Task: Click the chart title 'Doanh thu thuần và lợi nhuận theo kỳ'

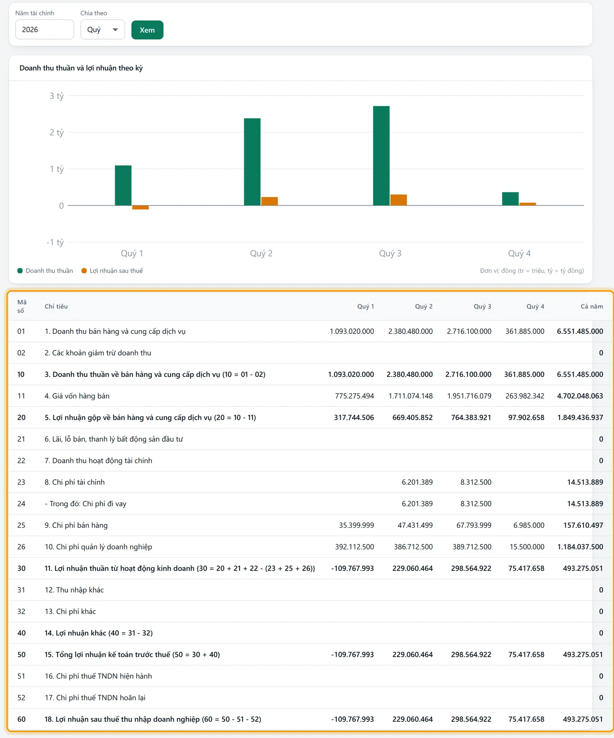Action: (x=81, y=68)
